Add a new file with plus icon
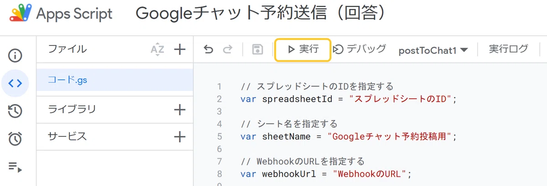547x186 pixels. coord(180,49)
